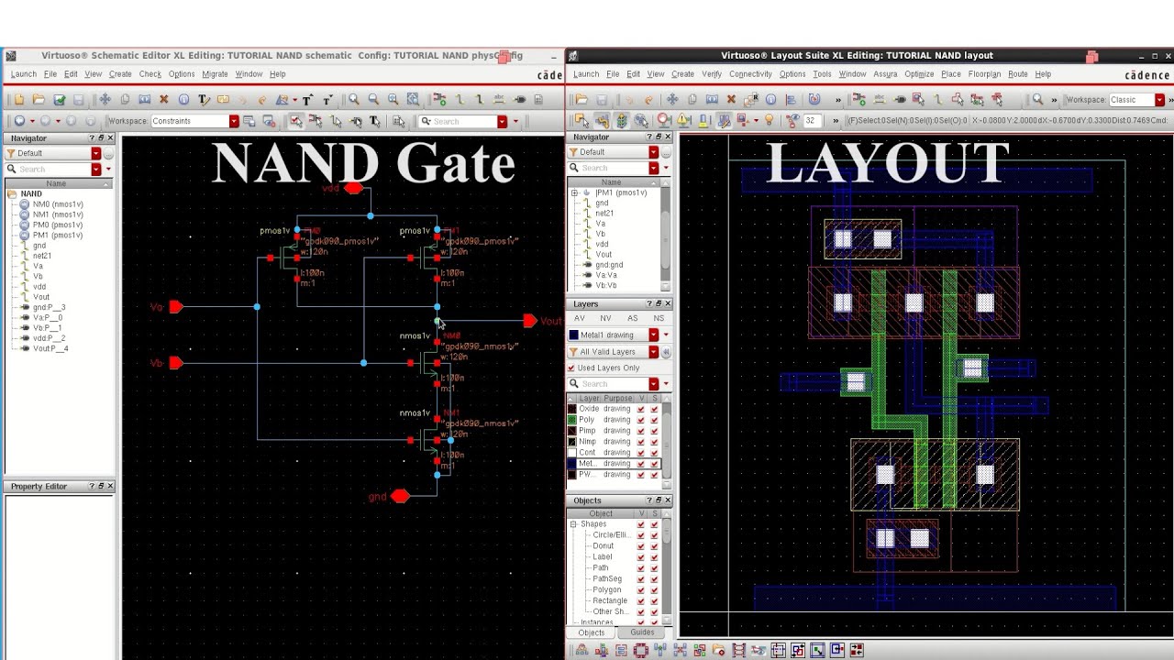This screenshot has height=660, width=1174.
Task: Toggle visibility checkbox for Donut object
Action: (x=641, y=546)
